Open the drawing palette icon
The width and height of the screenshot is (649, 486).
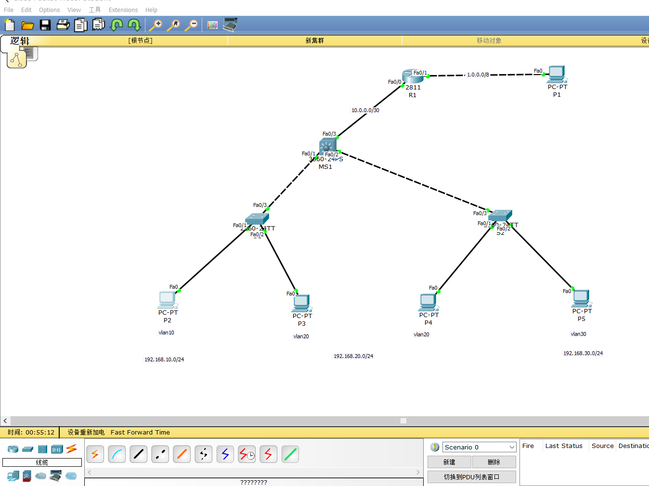(x=212, y=25)
